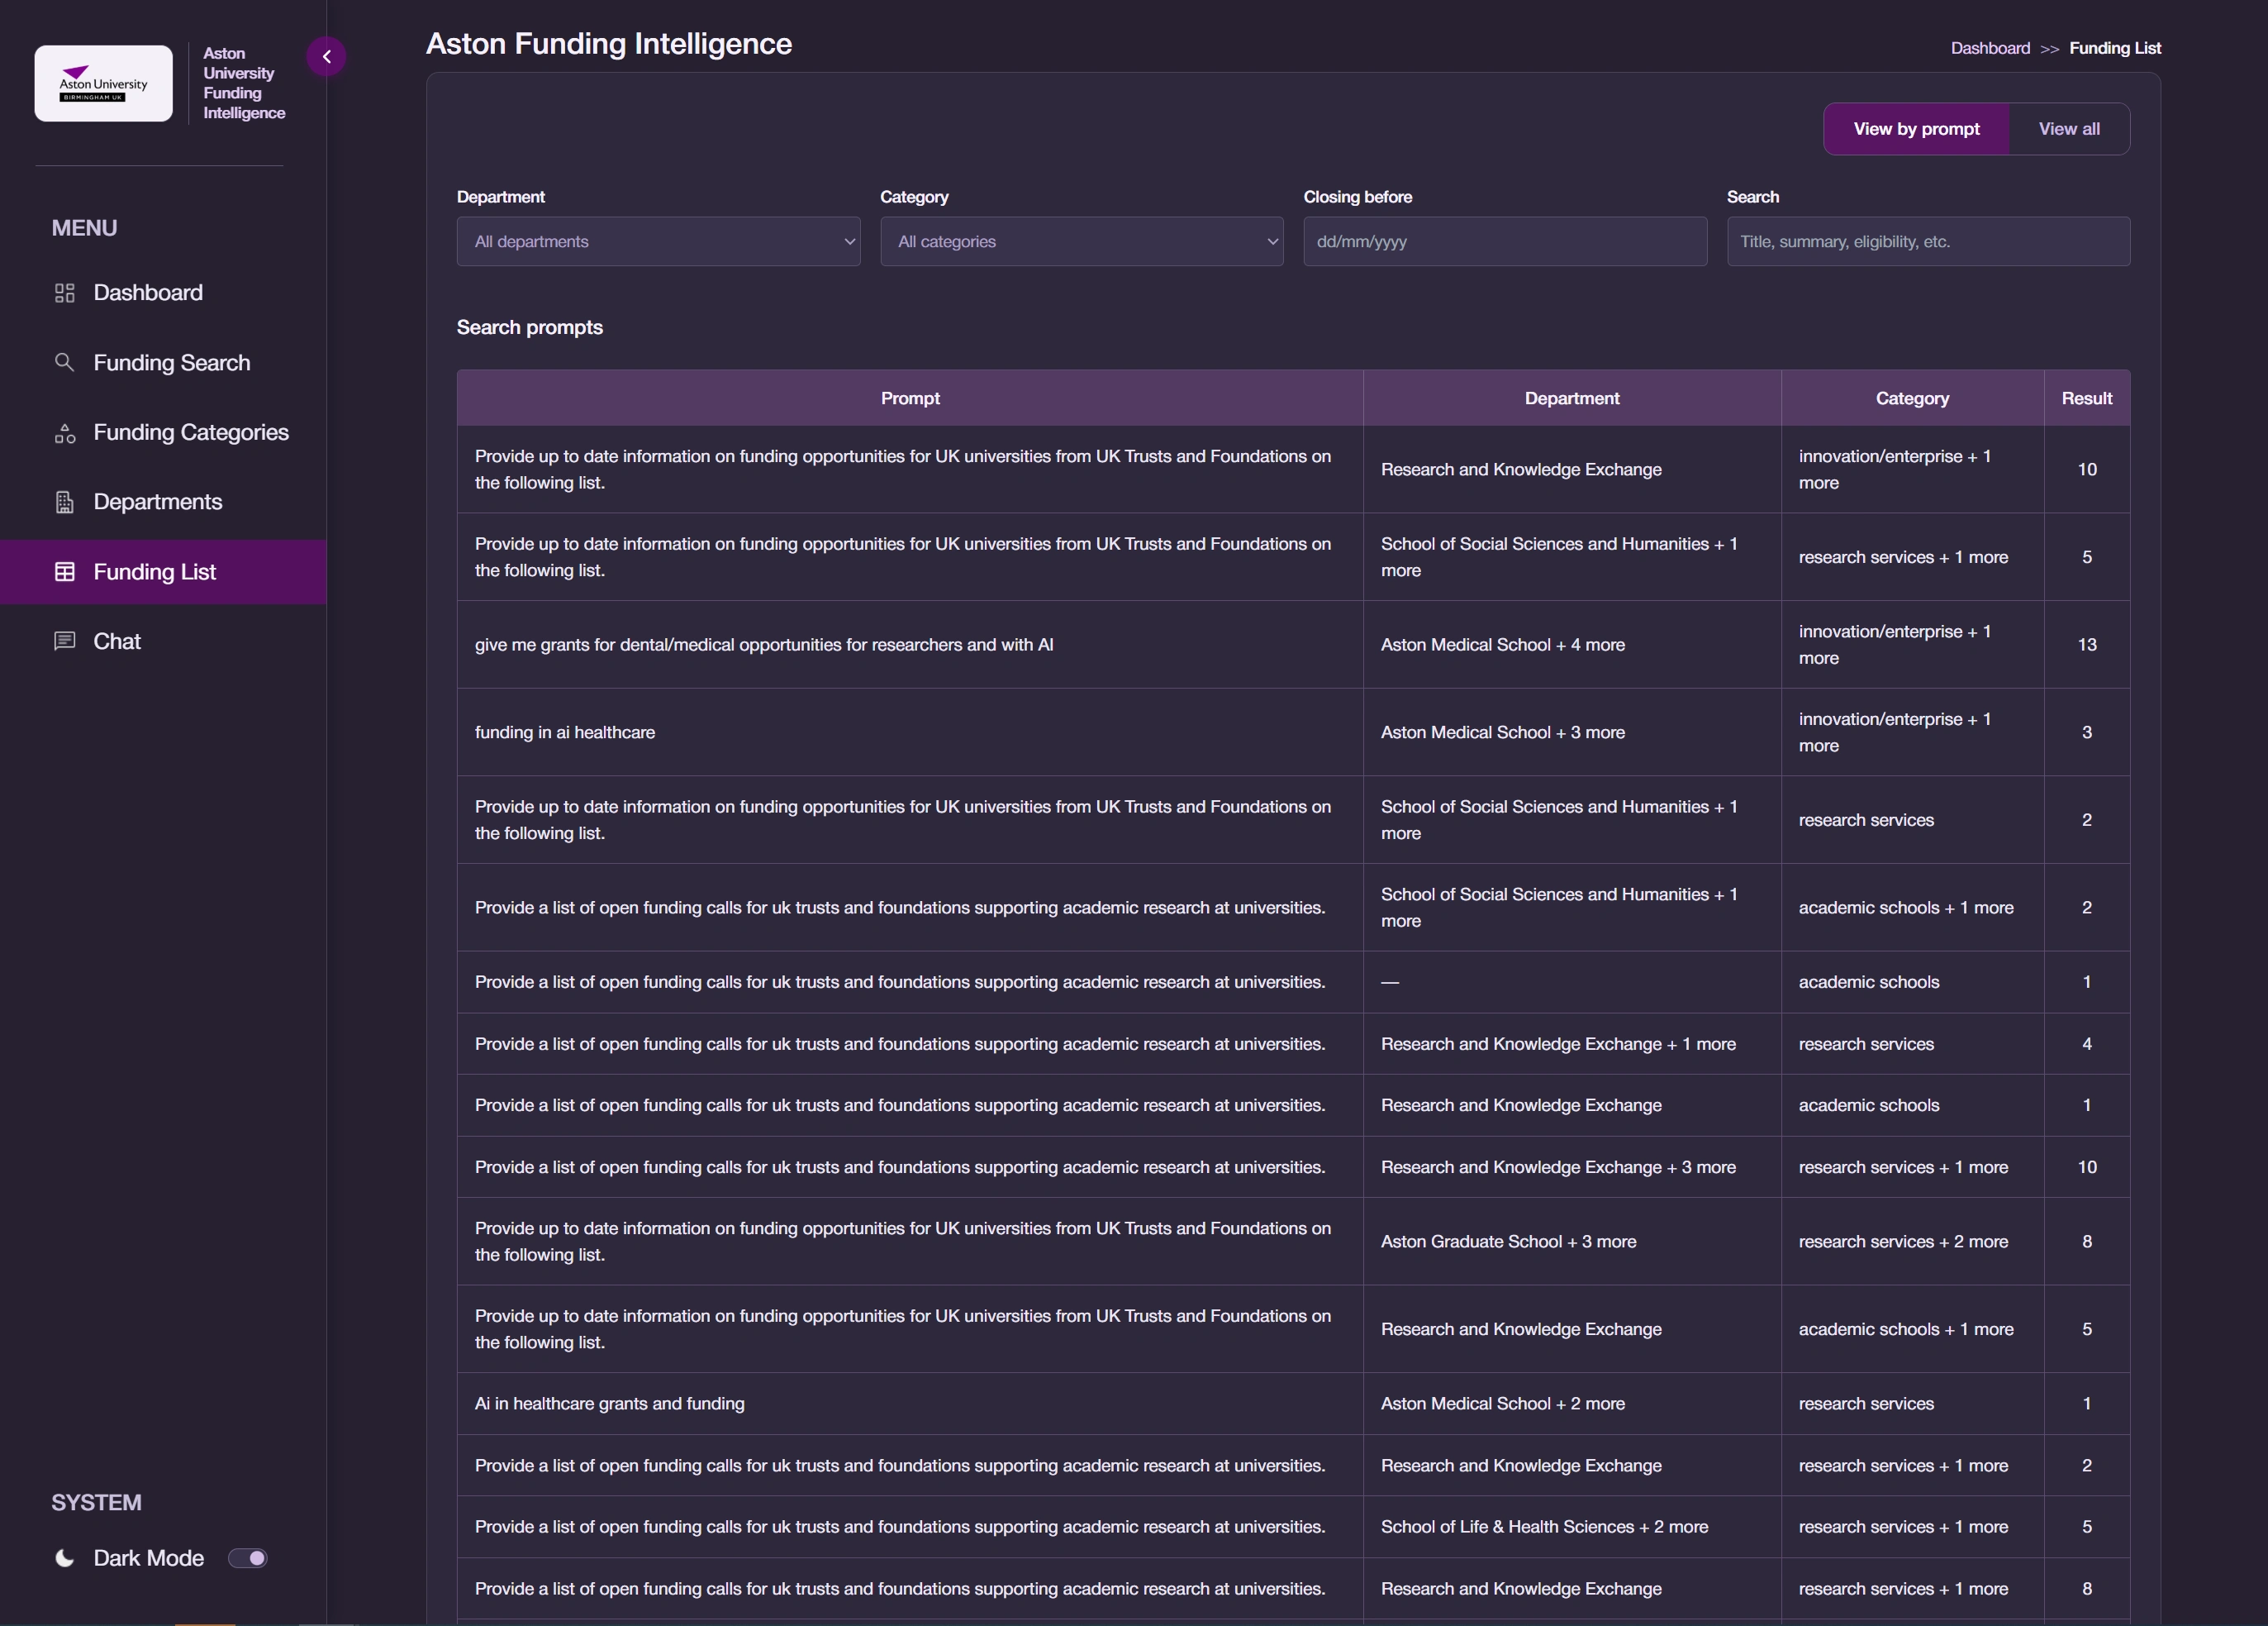Open the All categories dropdown
This screenshot has height=1626, width=2268.
(1081, 242)
